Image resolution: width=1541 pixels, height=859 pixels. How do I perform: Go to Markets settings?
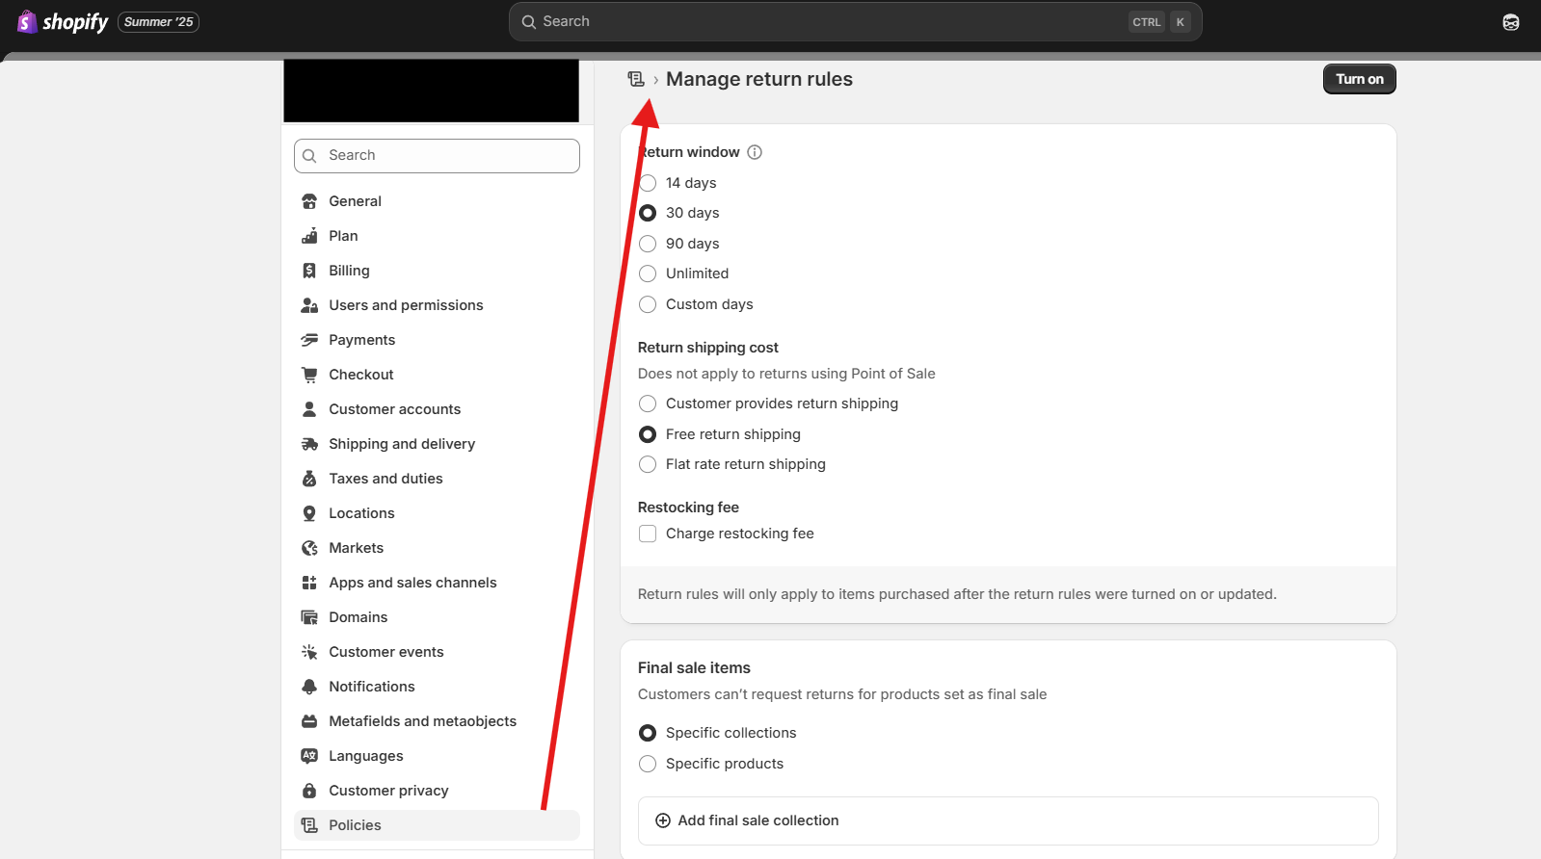pyautogui.click(x=437, y=548)
